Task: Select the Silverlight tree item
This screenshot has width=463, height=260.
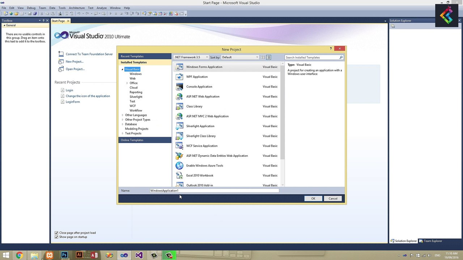Action: 136,97
